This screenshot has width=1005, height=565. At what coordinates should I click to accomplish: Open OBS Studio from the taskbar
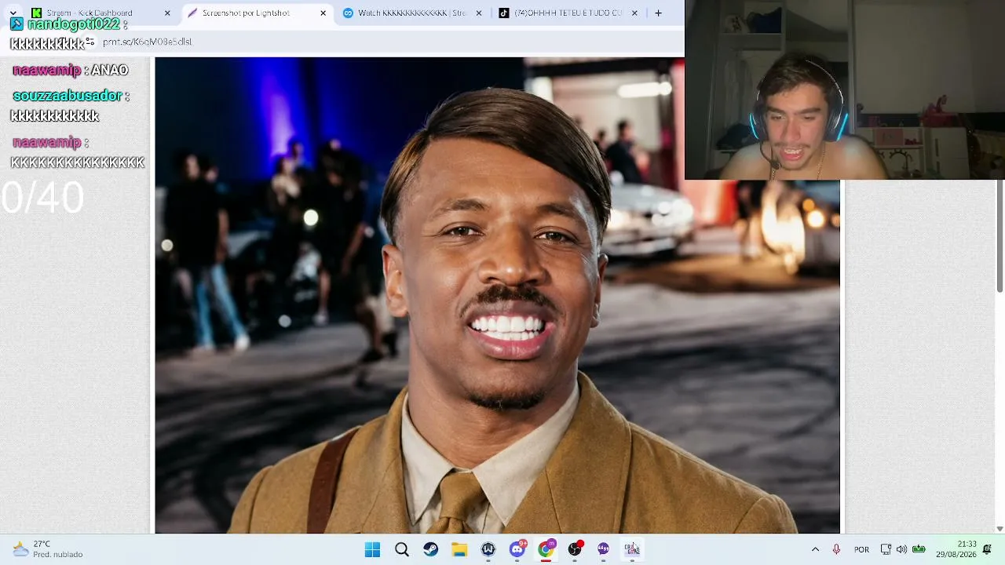(x=575, y=549)
